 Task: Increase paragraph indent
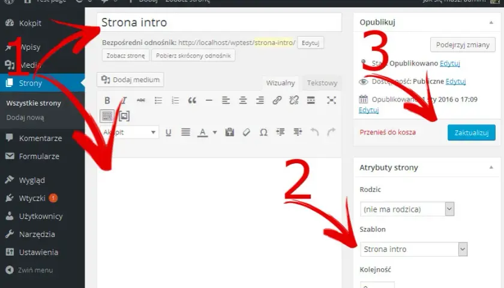click(298, 132)
